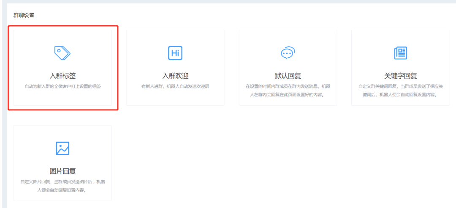Select the 关键字回复 title text
This screenshot has height=208, width=456.
pyautogui.click(x=400, y=76)
